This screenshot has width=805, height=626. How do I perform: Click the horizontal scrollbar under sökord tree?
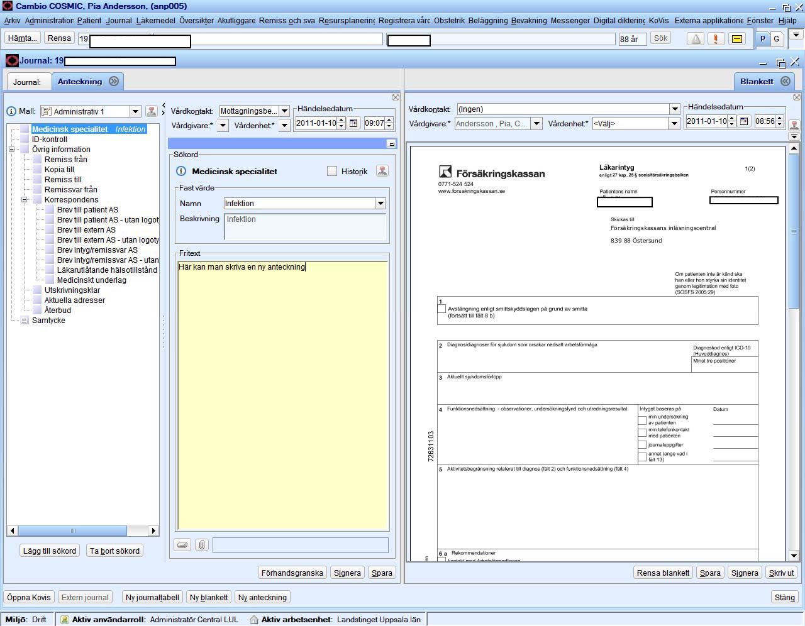[x=73, y=531]
